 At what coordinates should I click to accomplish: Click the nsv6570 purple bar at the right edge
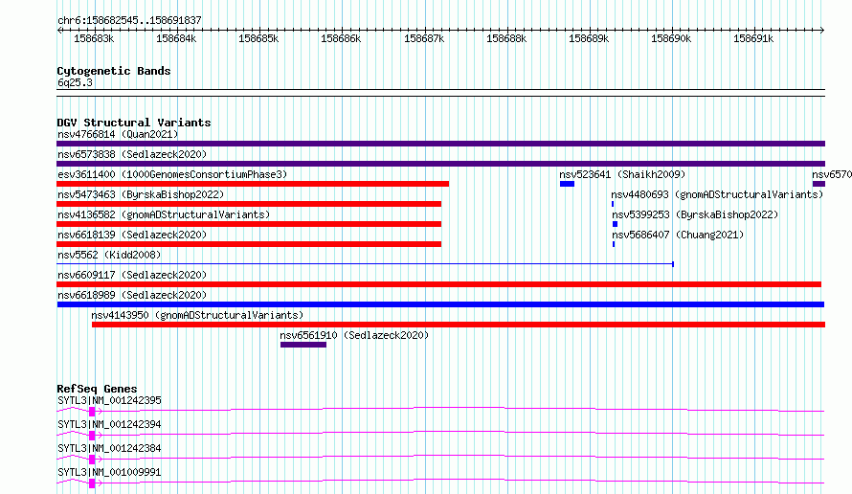point(818,184)
